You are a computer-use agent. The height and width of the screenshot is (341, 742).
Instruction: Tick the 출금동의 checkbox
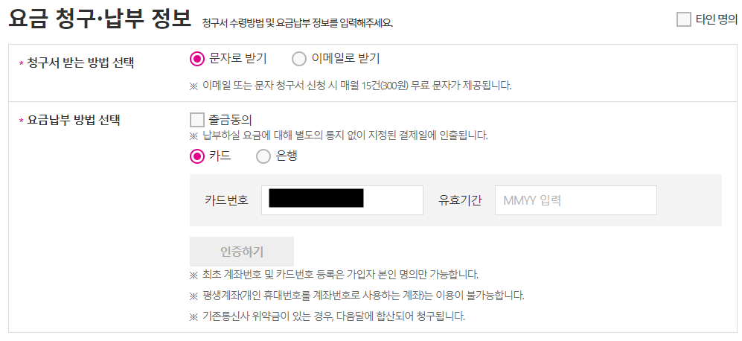coord(197,120)
